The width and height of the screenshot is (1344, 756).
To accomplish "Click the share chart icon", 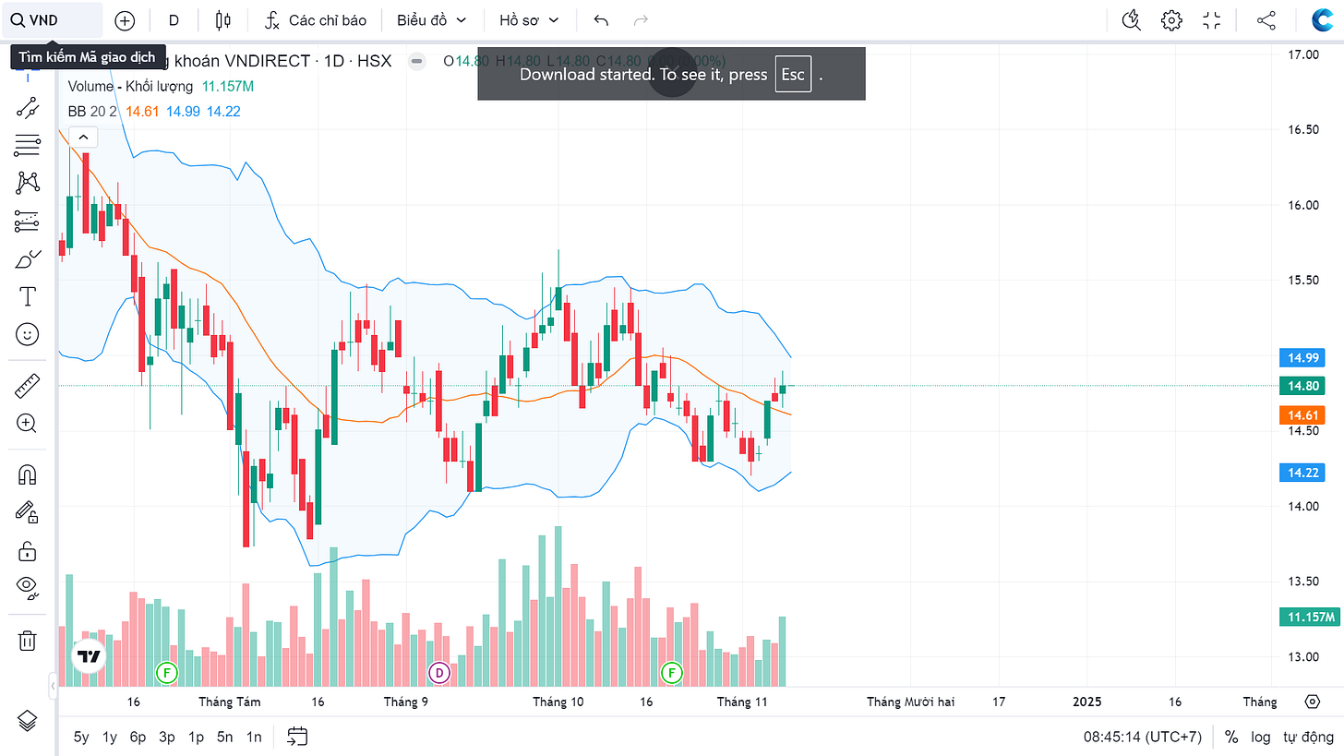I will 1266,20.
